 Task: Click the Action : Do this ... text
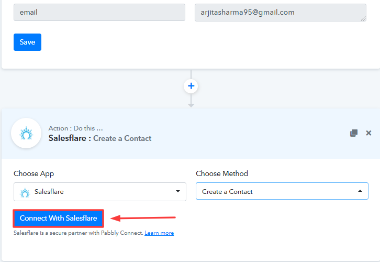[75, 128]
